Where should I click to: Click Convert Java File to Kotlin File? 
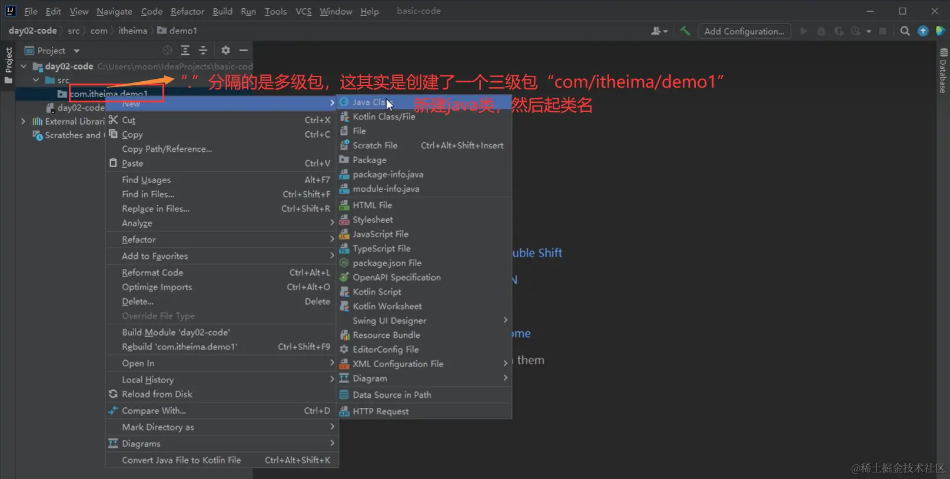222,460
